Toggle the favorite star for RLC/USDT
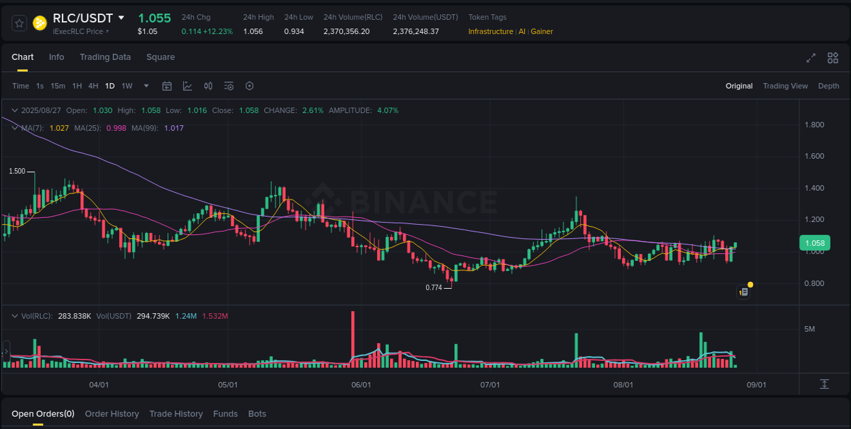The width and height of the screenshot is (851, 429). coord(18,22)
